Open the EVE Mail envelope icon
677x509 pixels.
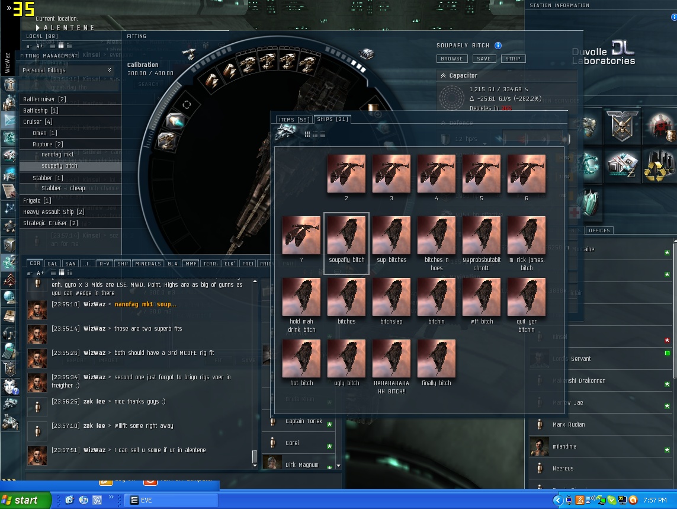(x=9, y=120)
